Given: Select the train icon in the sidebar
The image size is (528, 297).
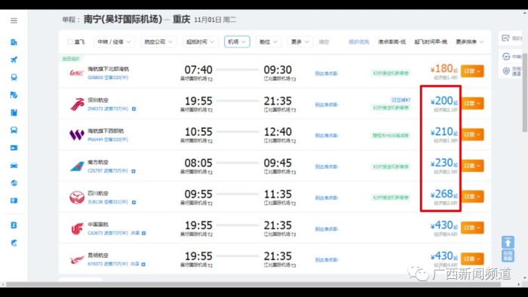Looking at the screenshot, I should (14, 78).
